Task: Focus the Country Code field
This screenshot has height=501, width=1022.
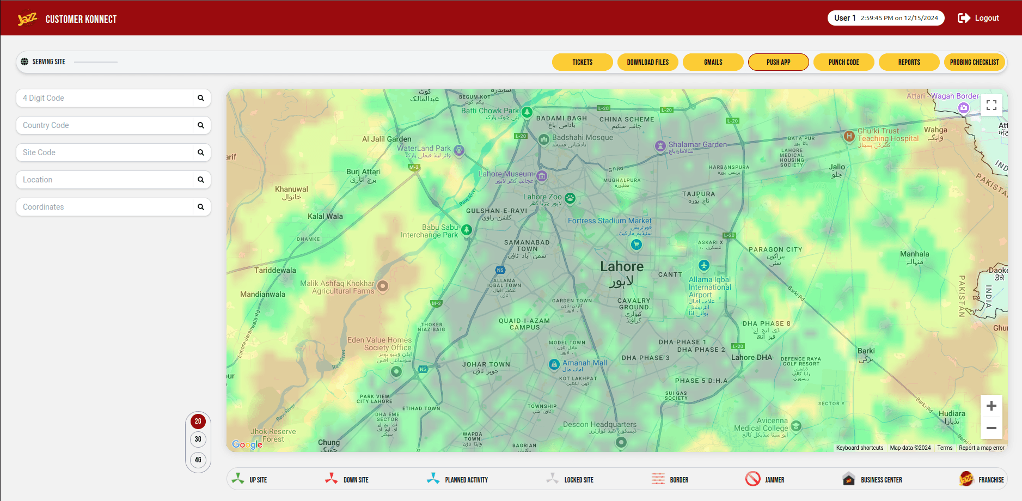Action: pyautogui.click(x=105, y=125)
